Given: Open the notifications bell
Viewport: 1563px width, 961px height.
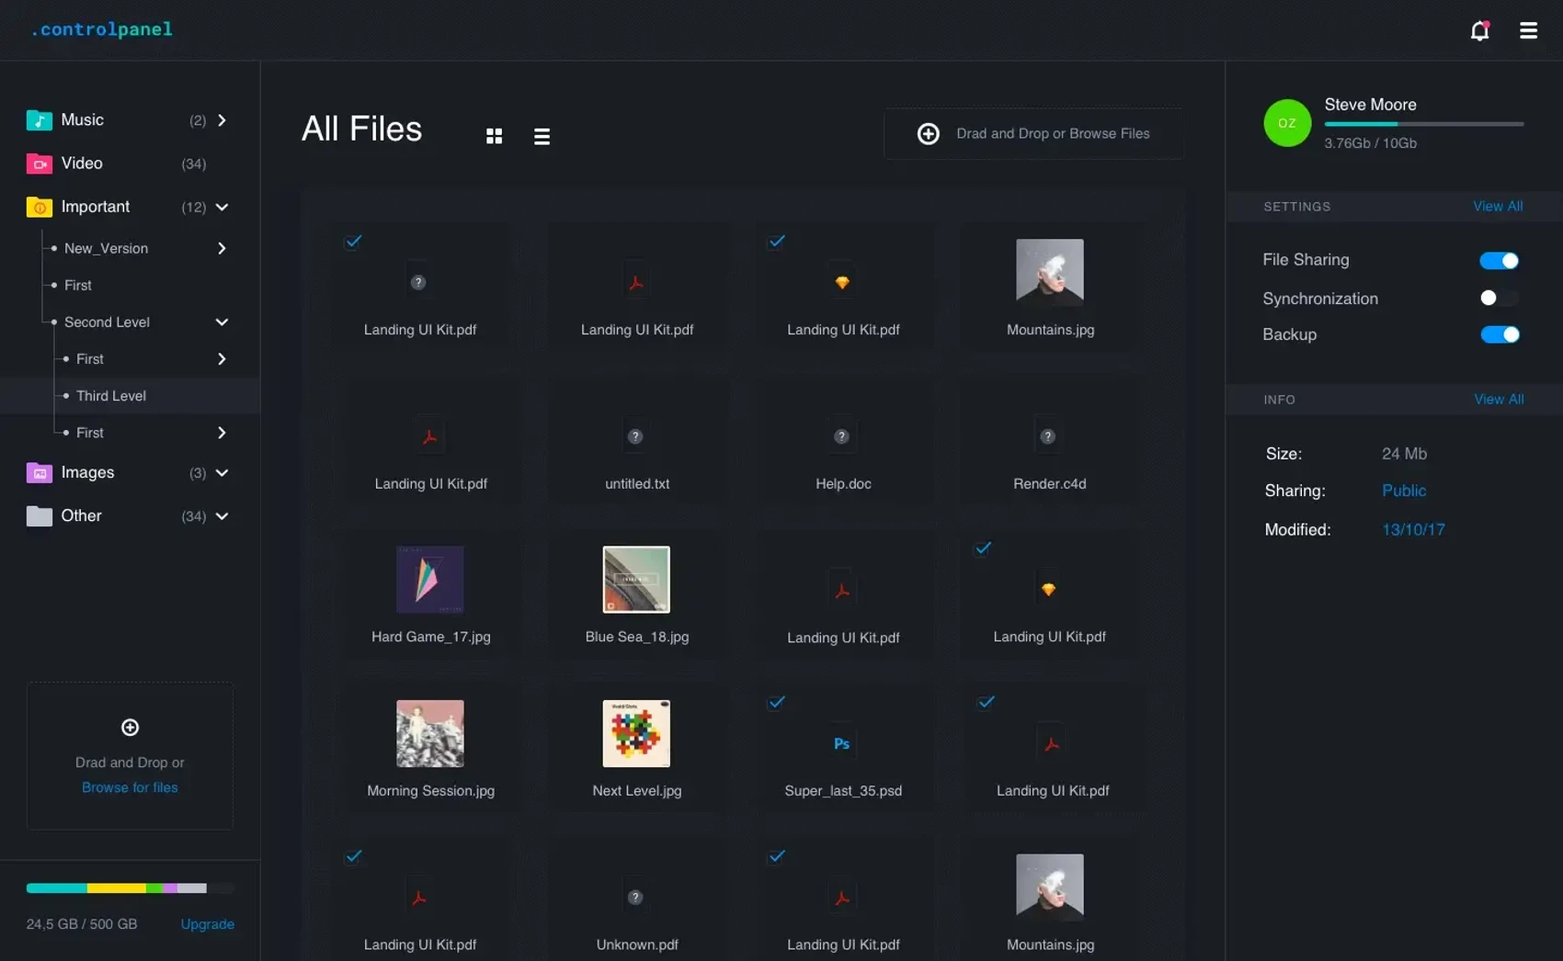Looking at the screenshot, I should (1479, 31).
